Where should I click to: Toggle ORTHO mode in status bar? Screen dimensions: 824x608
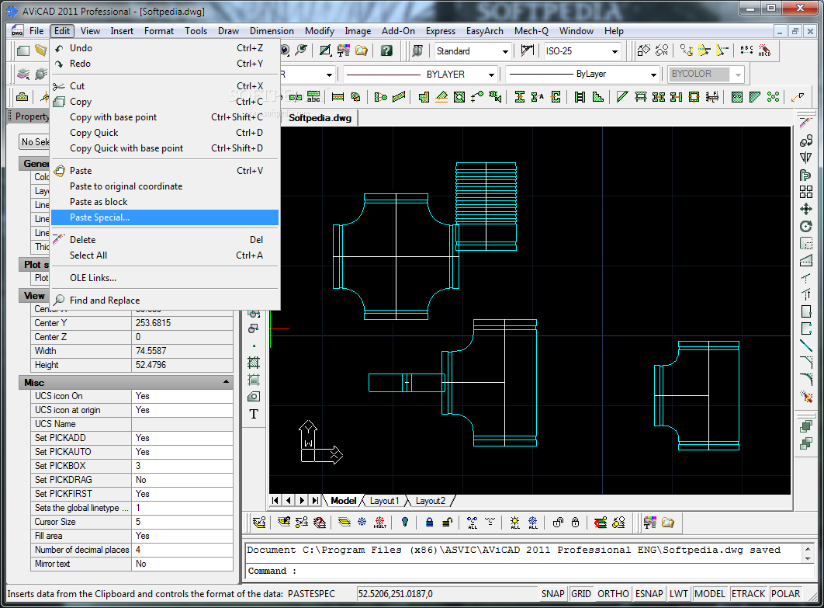(613, 594)
